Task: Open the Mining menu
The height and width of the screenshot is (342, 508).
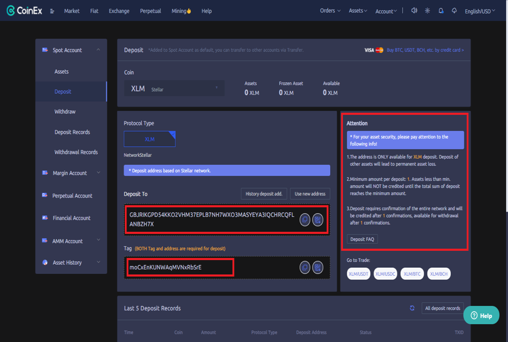Action: (182, 11)
